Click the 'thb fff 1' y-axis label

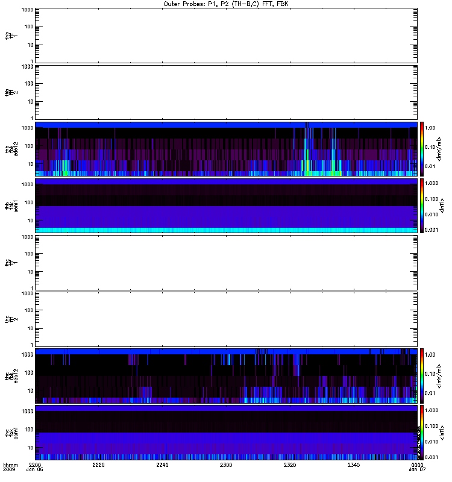tap(11, 36)
